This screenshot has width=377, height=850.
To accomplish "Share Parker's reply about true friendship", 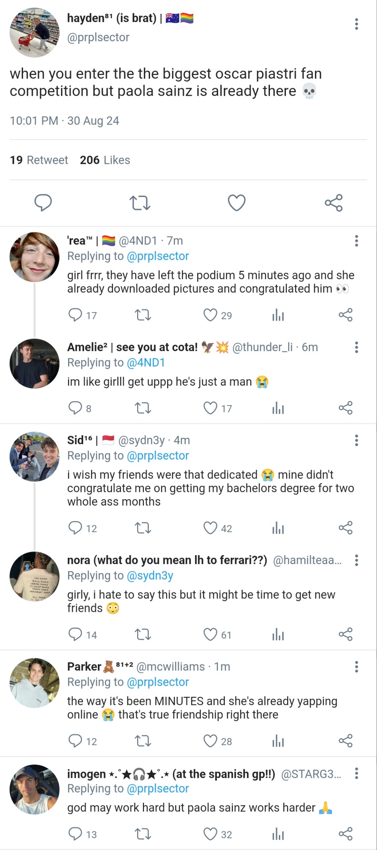I will point(345,741).
